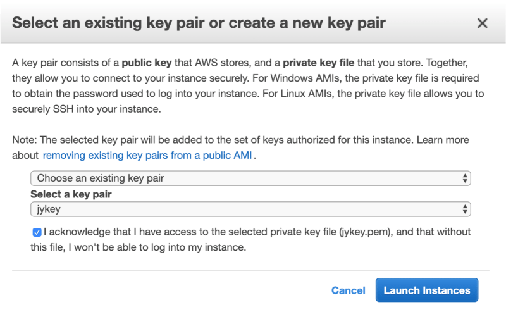Click the arrows on the key pair option dropdown
Image resolution: width=506 pixels, height=312 pixels.
466,178
